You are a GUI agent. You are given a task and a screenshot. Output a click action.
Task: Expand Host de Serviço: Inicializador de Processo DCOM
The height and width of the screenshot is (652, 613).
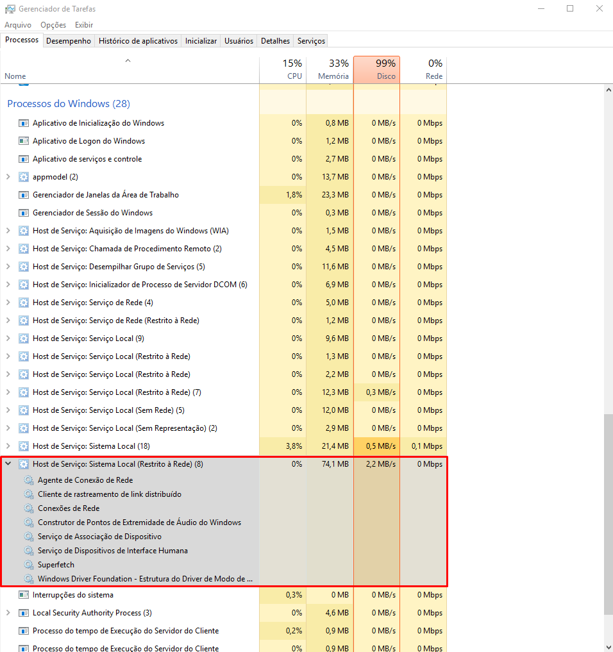[x=8, y=285]
